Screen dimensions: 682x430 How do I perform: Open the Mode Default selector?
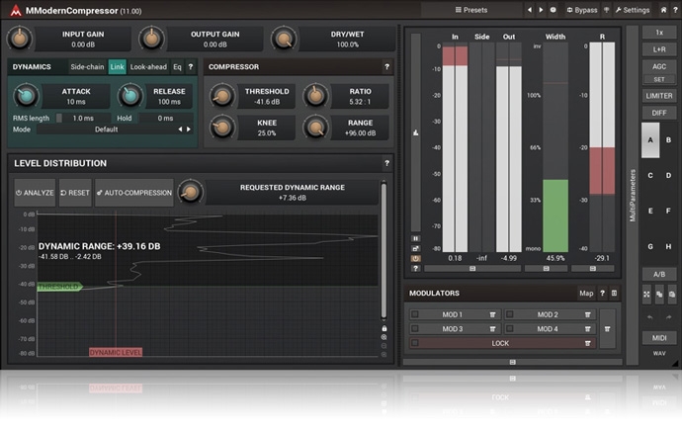click(x=106, y=129)
